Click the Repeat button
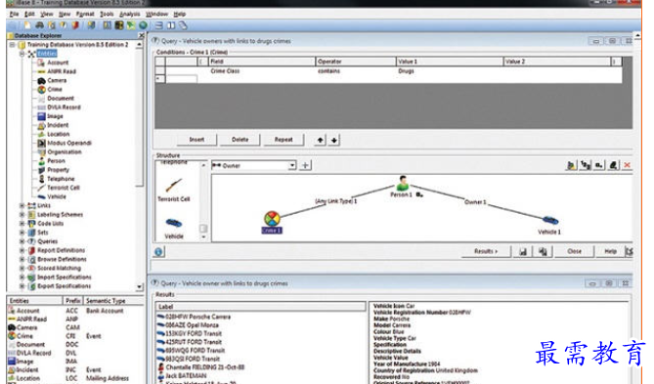Image resolution: width=654 pixels, height=384 pixels. [283, 140]
